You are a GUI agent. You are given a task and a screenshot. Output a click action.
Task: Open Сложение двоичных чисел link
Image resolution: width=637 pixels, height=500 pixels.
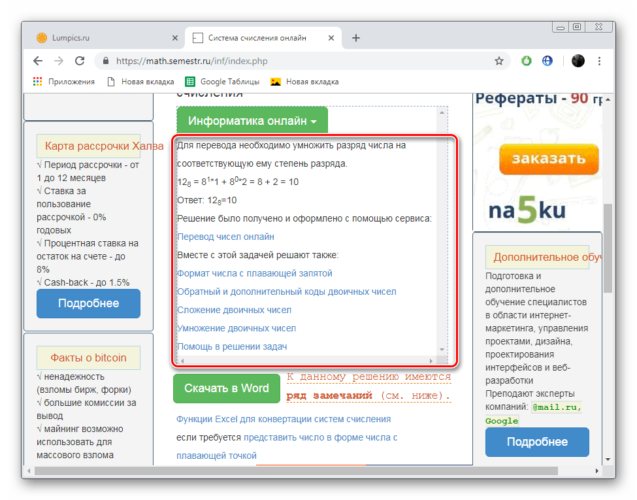[x=234, y=310]
